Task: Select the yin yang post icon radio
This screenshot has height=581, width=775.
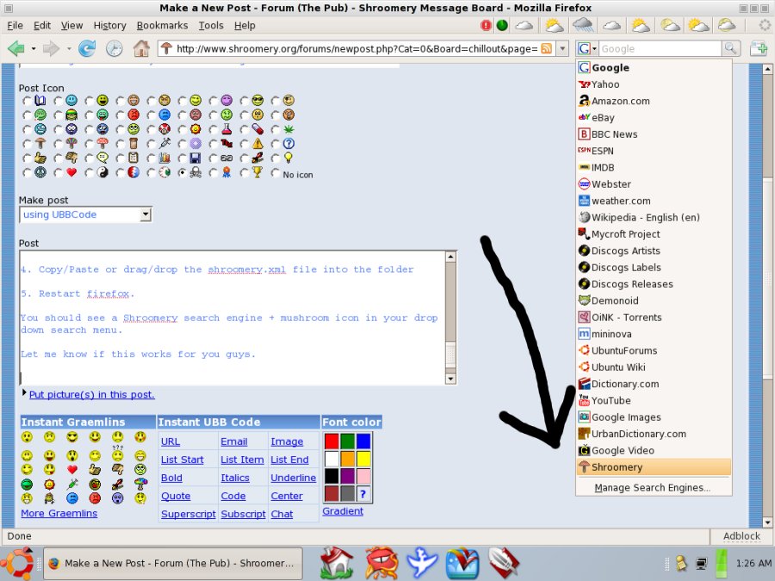Action: click(90, 173)
